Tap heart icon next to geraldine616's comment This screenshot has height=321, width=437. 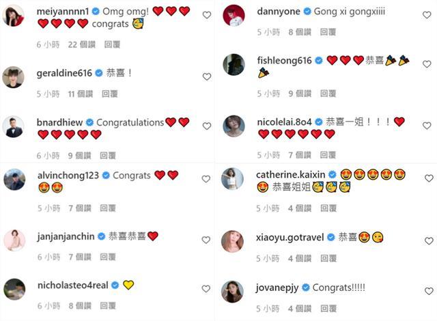206,76
